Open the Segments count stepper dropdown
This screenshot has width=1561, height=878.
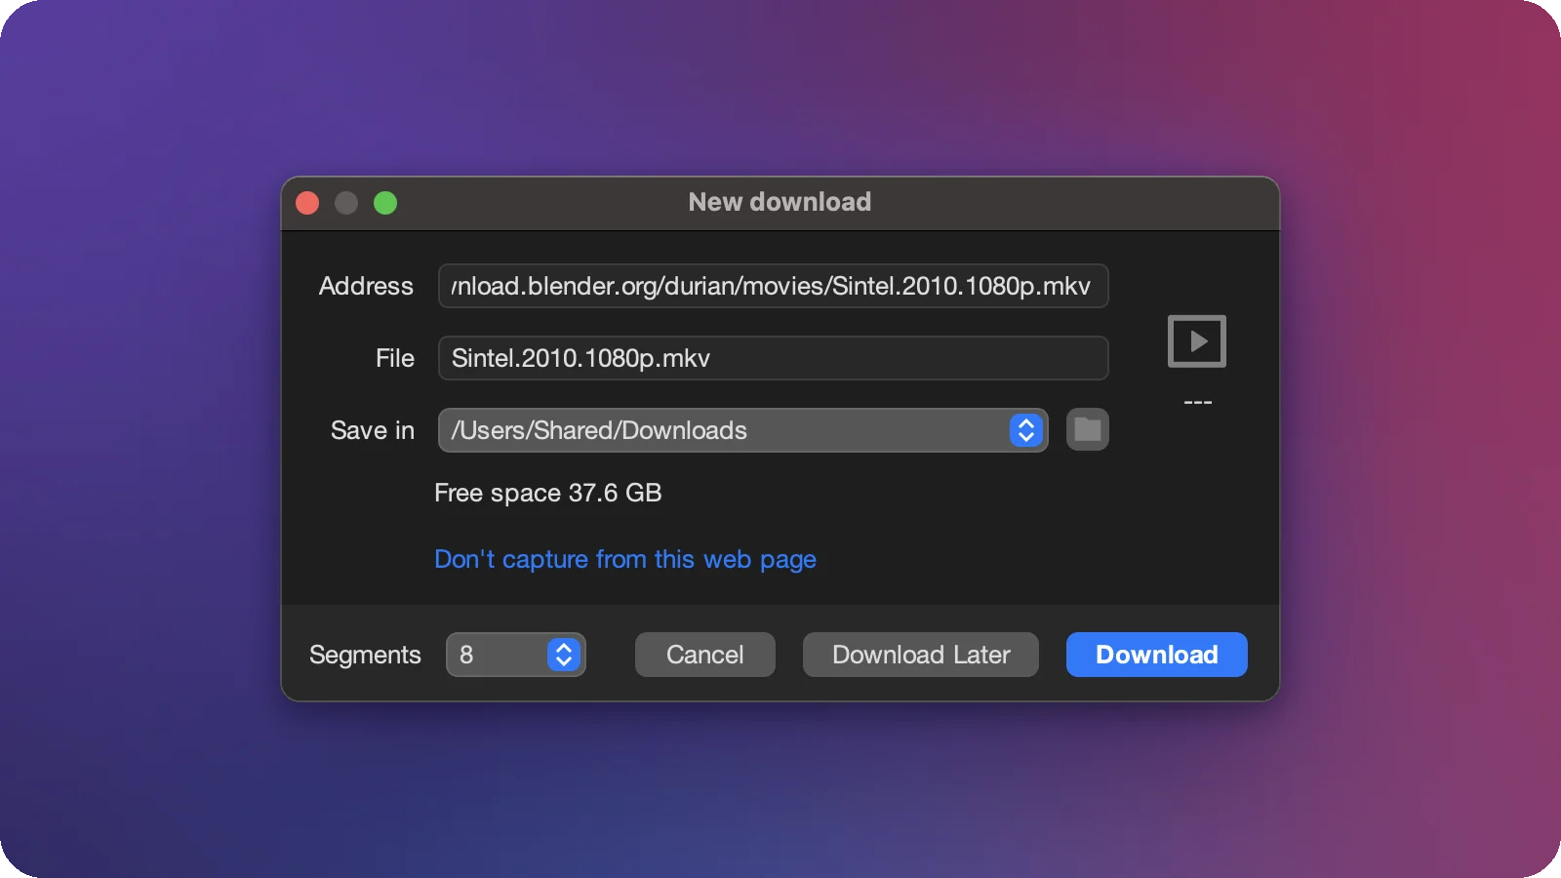[515, 655]
